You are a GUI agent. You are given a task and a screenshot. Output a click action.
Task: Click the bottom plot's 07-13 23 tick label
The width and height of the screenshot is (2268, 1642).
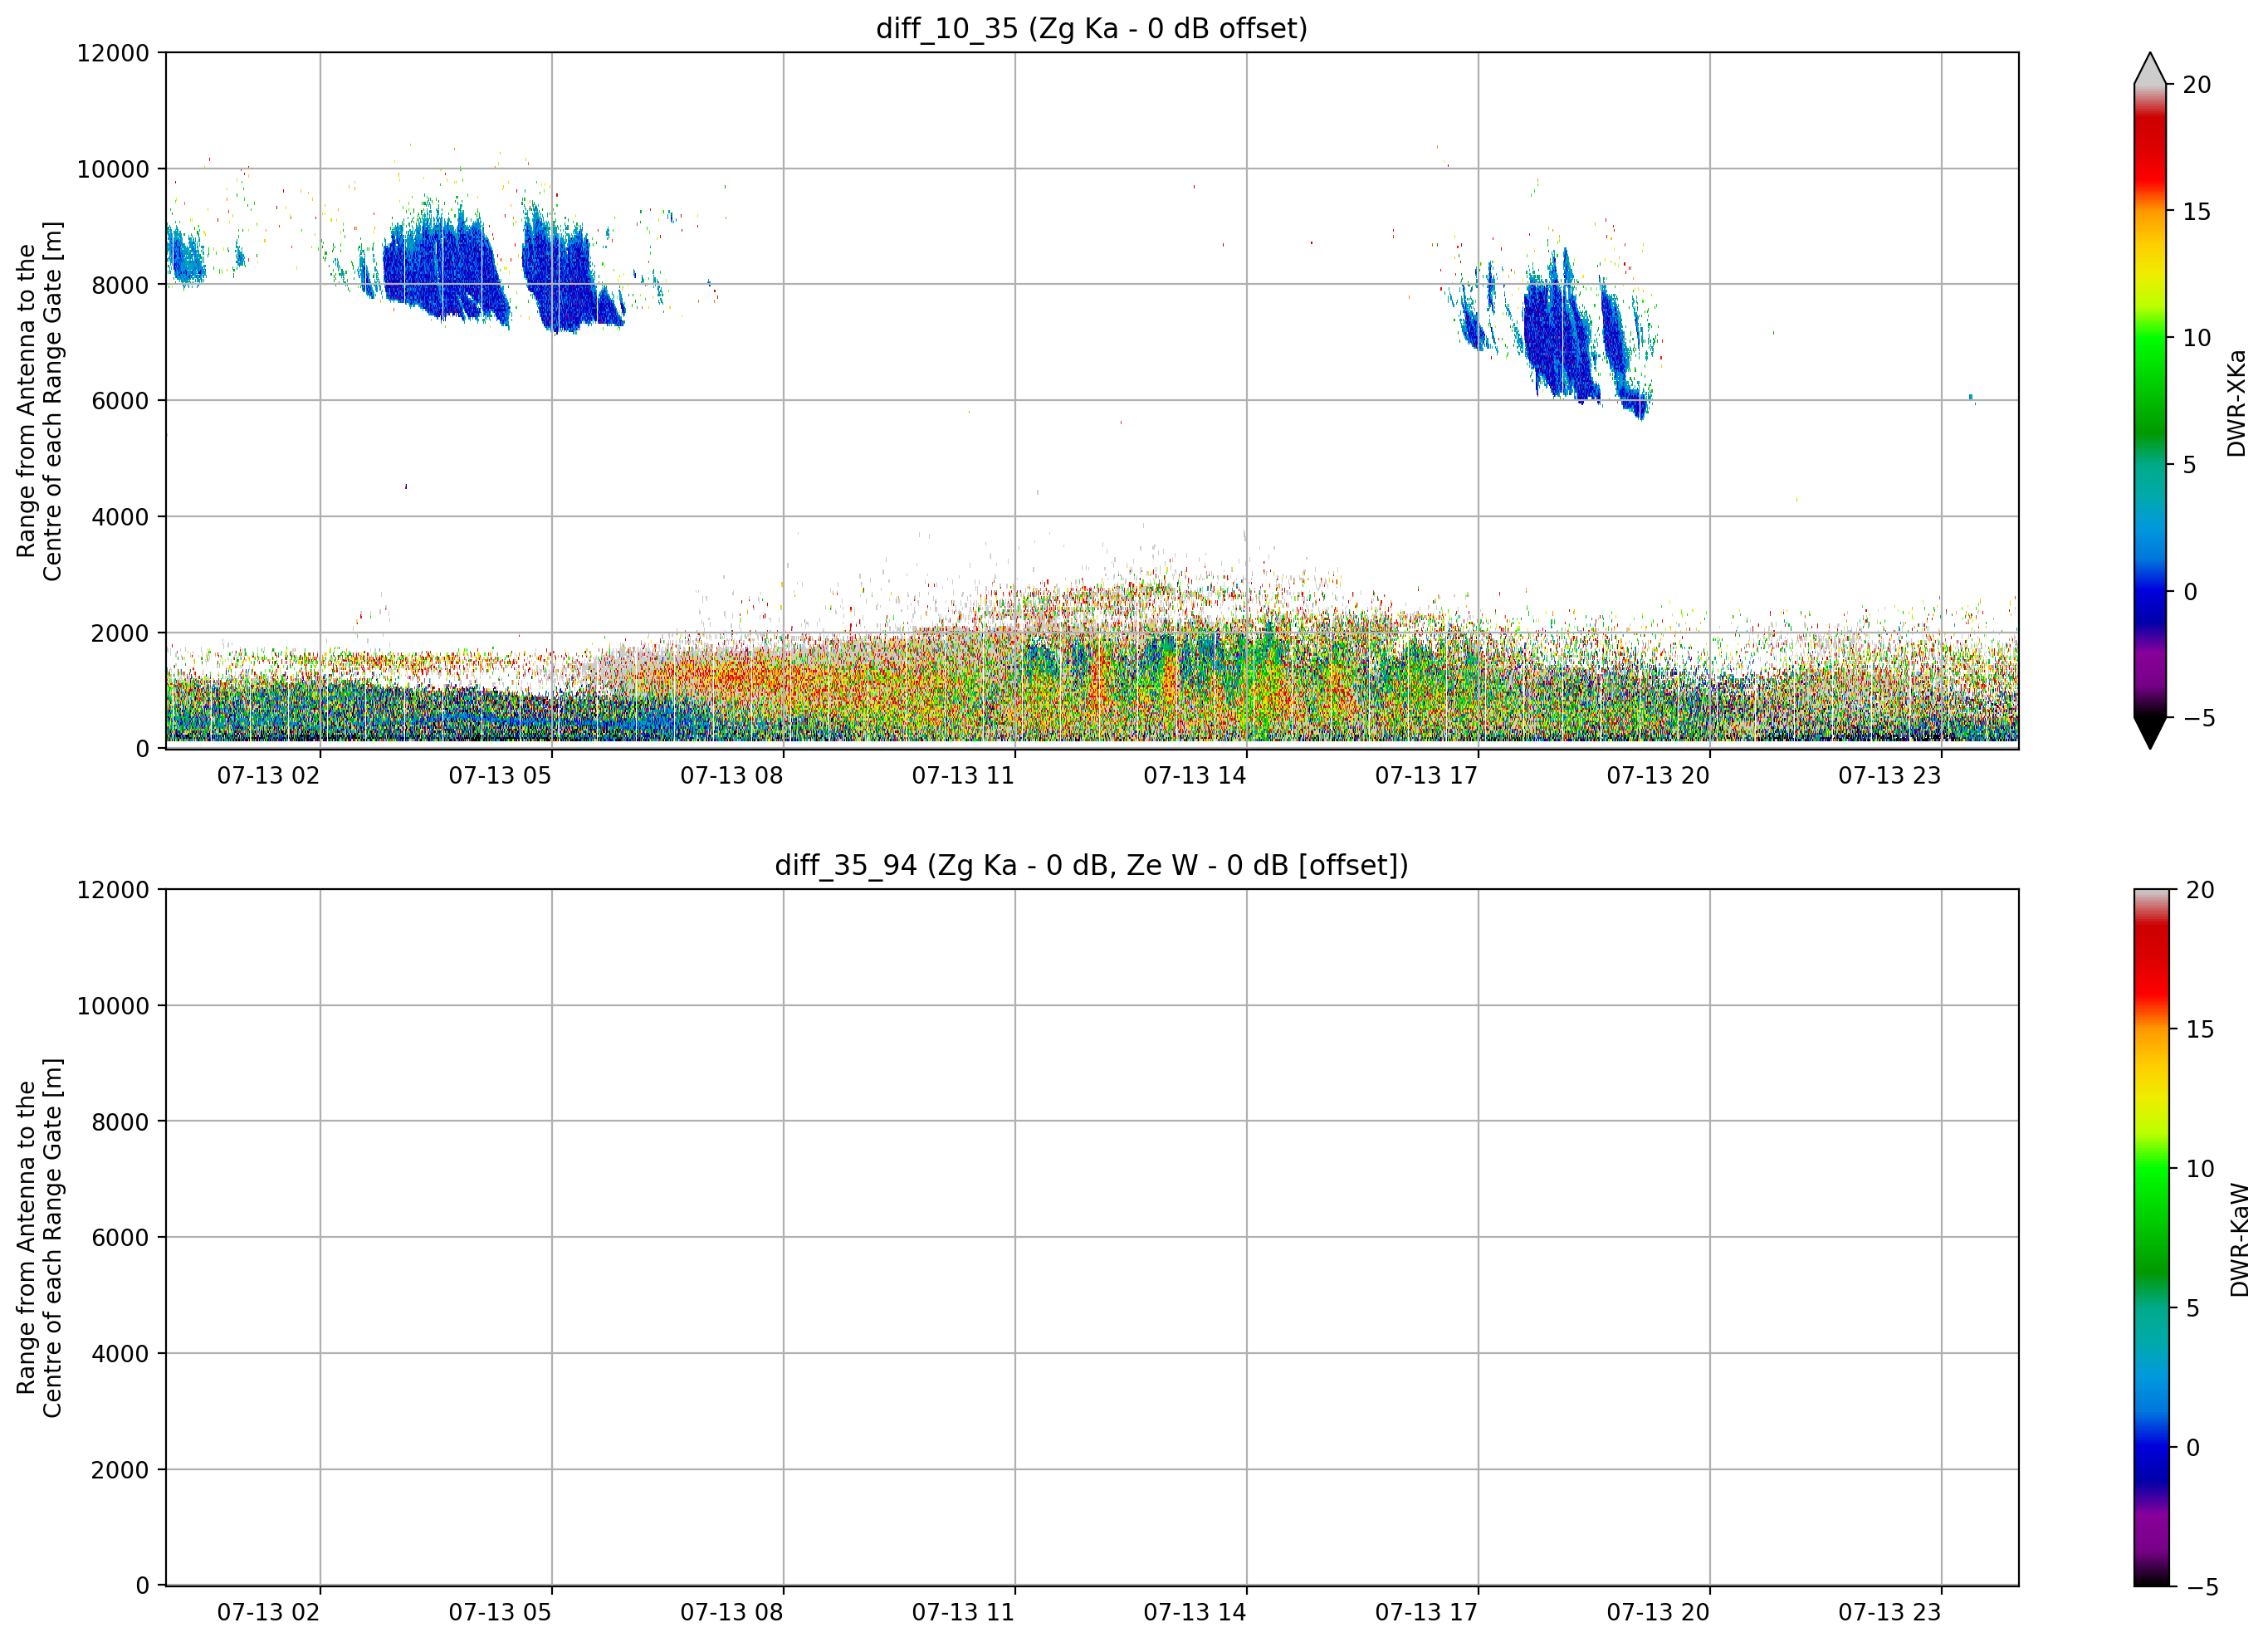(1889, 1613)
